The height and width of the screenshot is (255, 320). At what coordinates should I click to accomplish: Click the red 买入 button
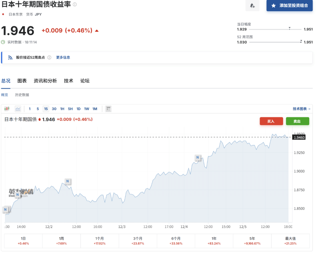point(271,121)
